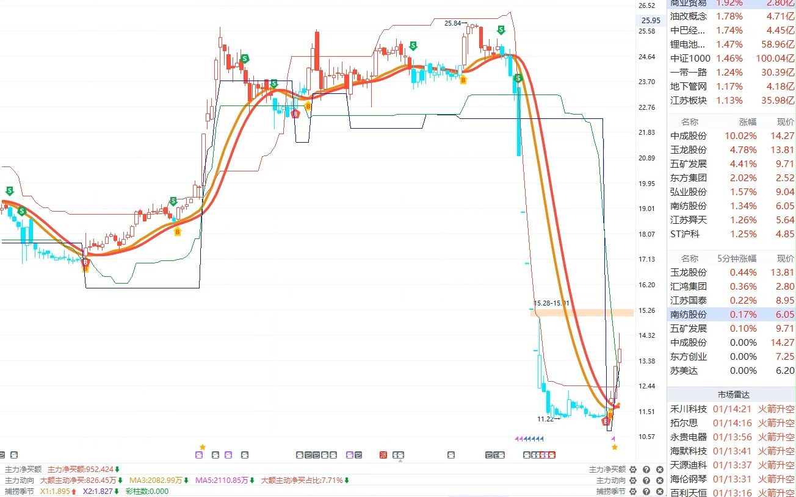Open 海默科技 radar alert

[x=731, y=451]
